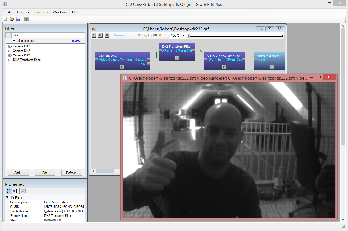Click the padlock icon in the main toolbar

pyautogui.click(x=27, y=19)
